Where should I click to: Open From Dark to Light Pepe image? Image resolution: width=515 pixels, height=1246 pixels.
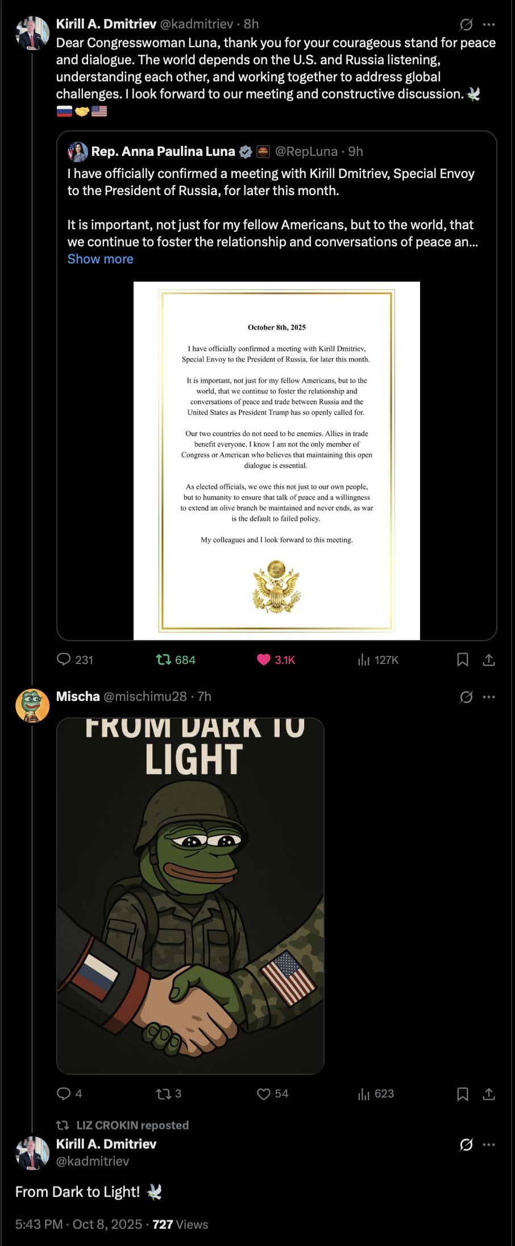pos(190,896)
